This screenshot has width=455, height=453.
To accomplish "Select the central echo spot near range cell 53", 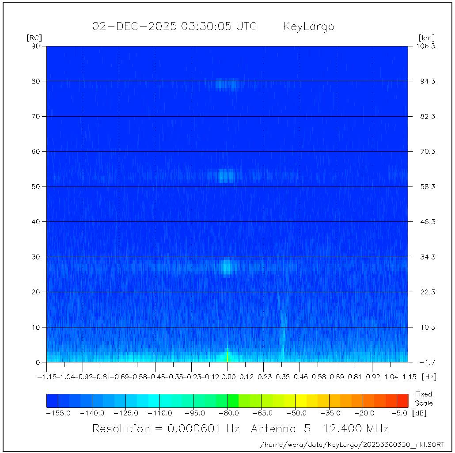I will tap(227, 176).
